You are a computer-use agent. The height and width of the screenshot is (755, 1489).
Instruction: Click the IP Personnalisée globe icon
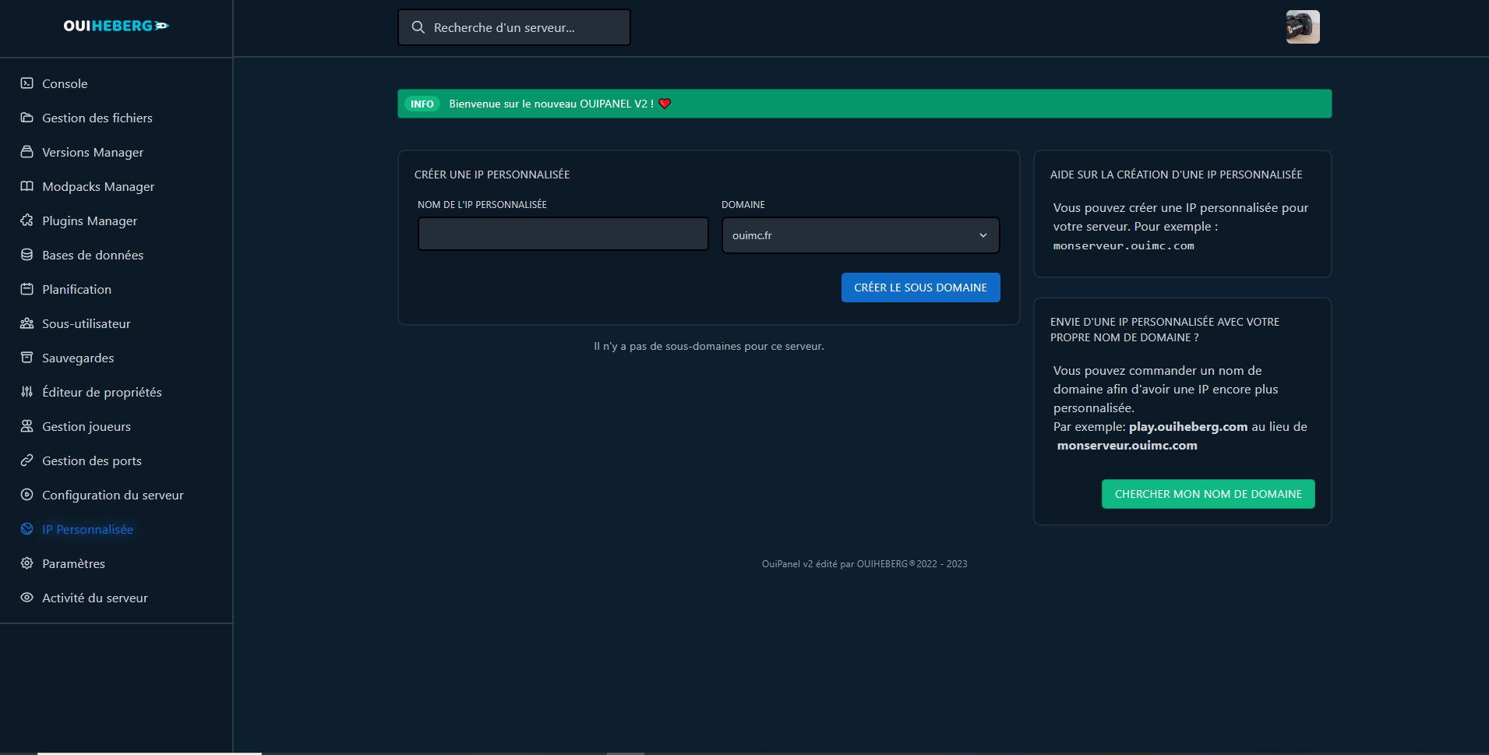[x=26, y=529]
